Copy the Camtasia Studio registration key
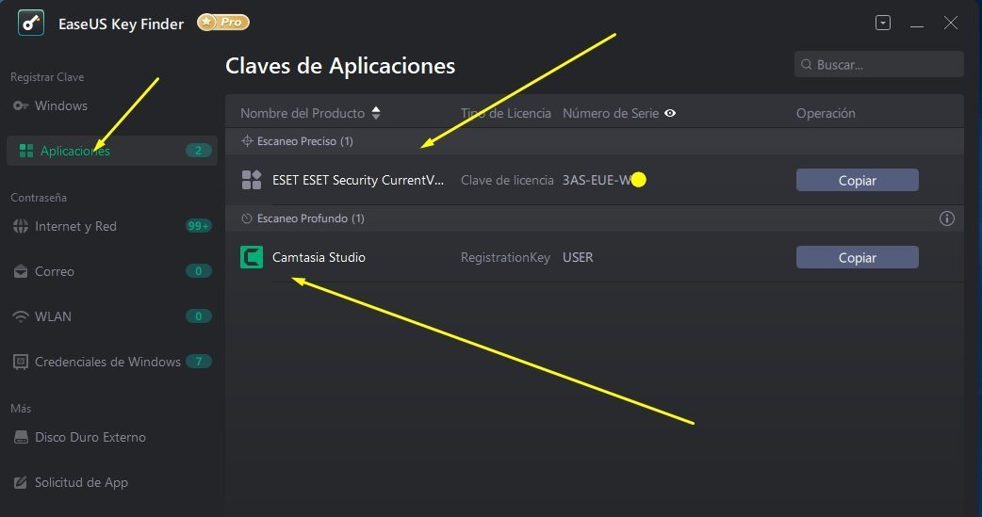Screen dimensions: 982x517 pyautogui.click(x=857, y=257)
